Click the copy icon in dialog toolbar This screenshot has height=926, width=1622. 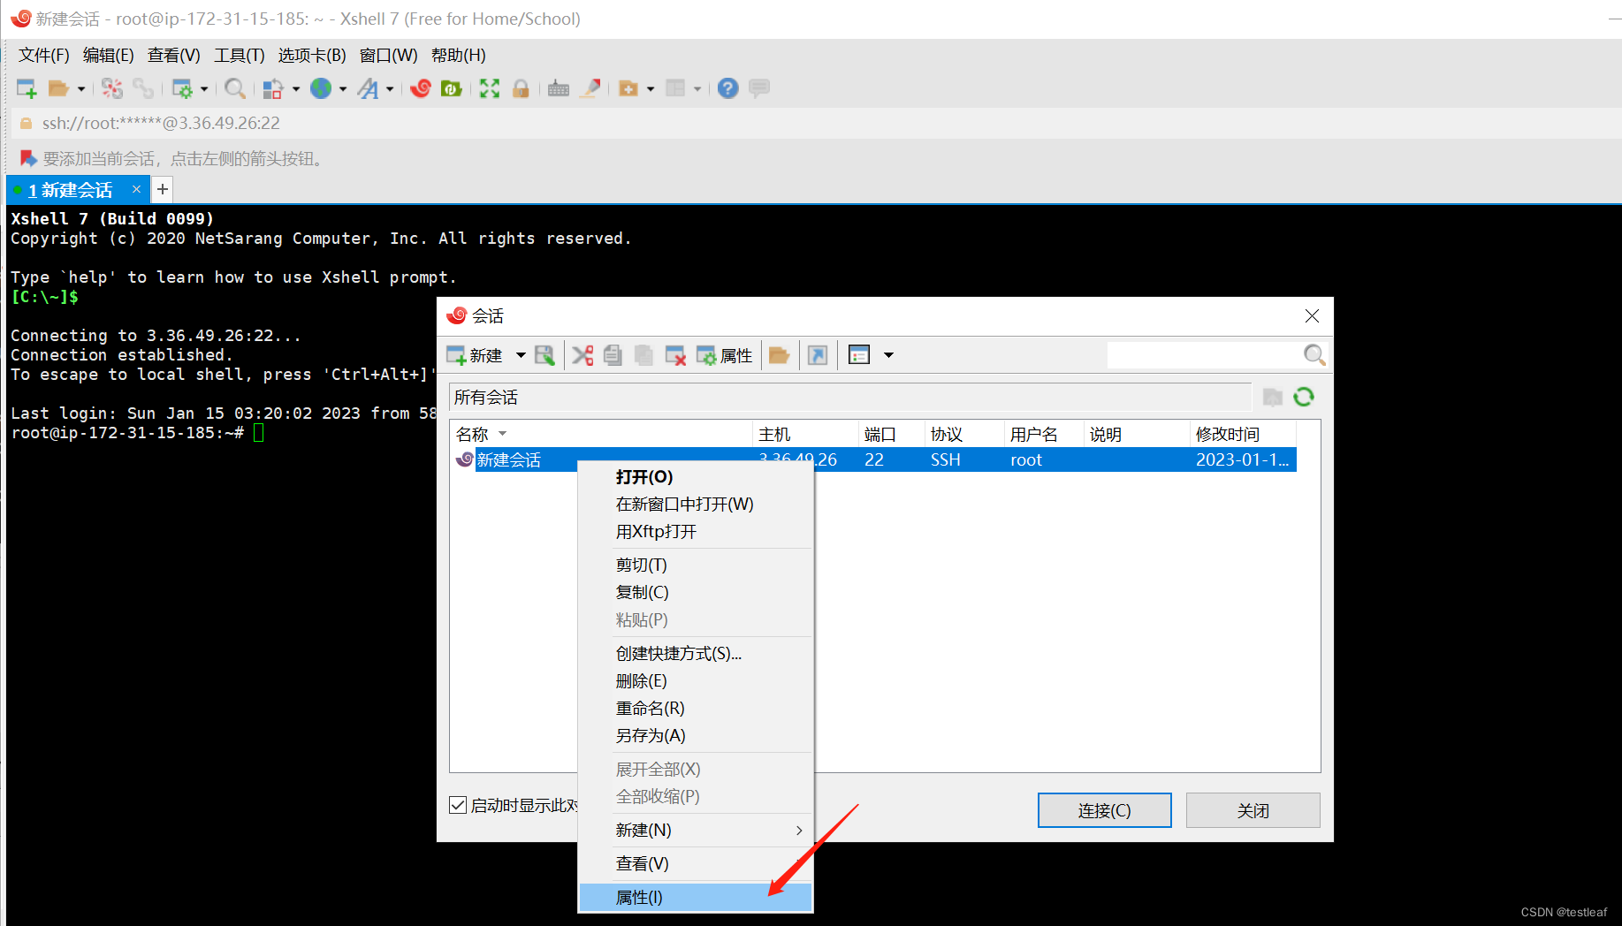coord(613,355)
